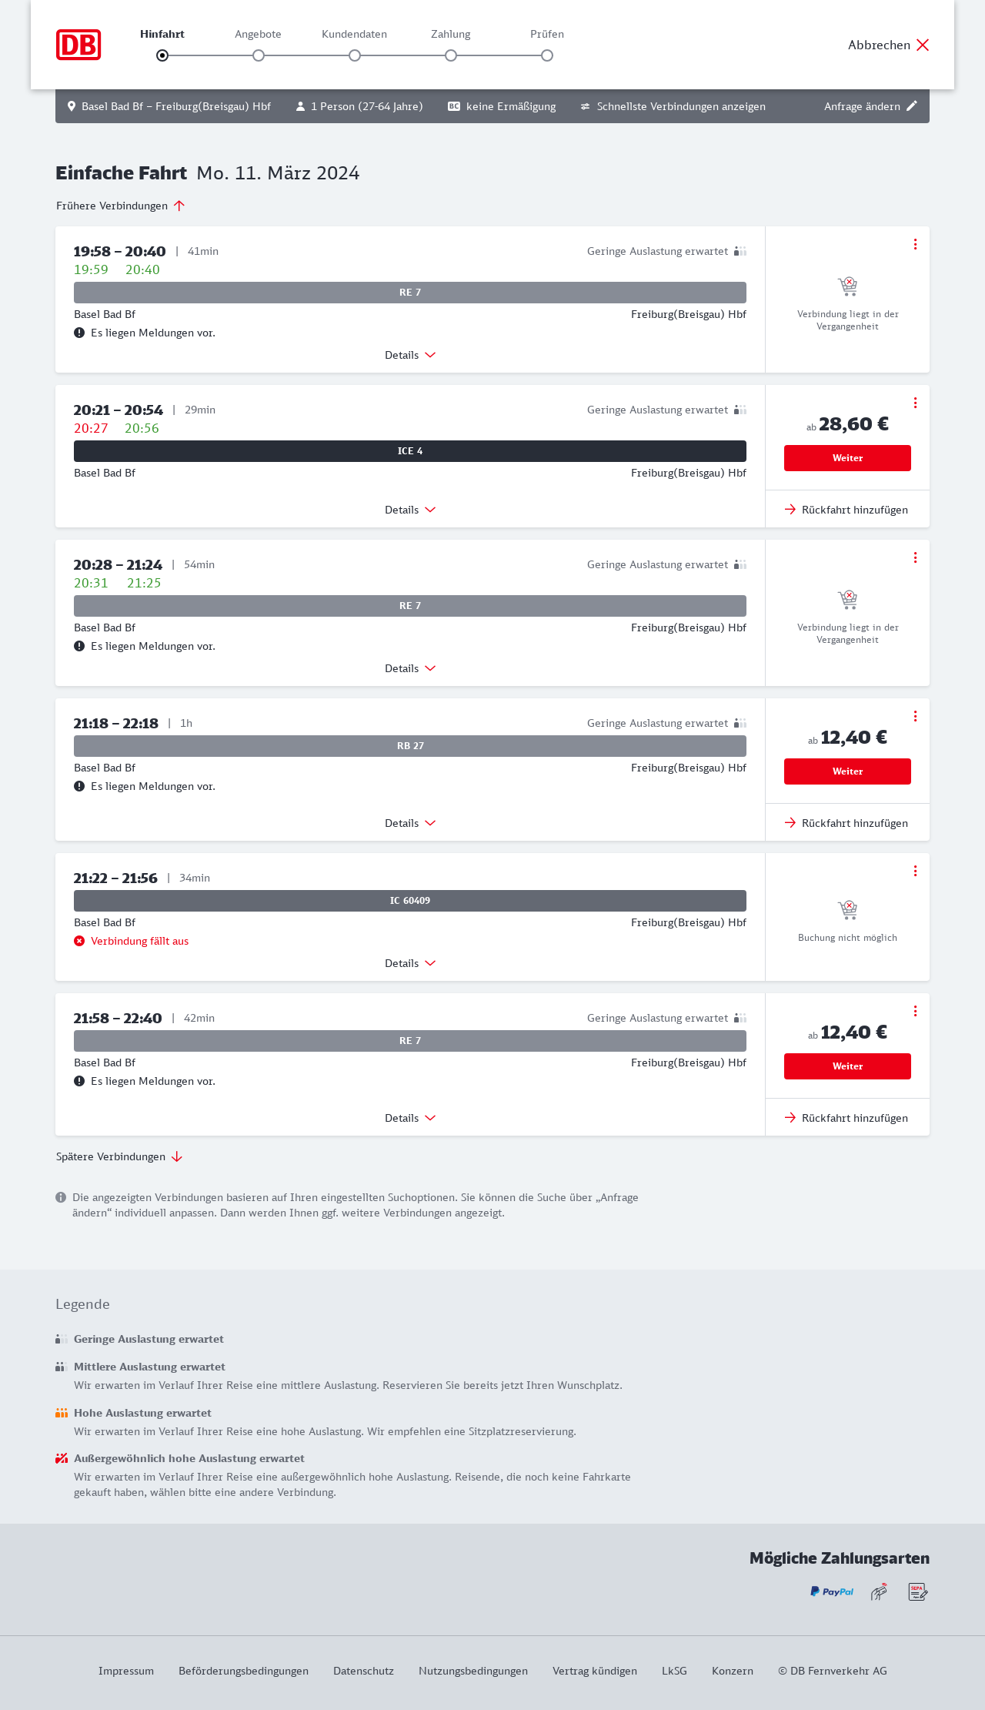The width and height of the screenshot is (985, 1710).
Task: Open three-dot menu for IC 60409 connection
Action: [915, 871]
